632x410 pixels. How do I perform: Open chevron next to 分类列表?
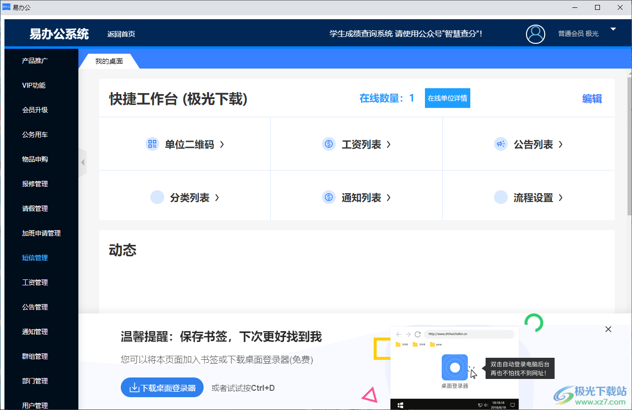click(217, 198)
